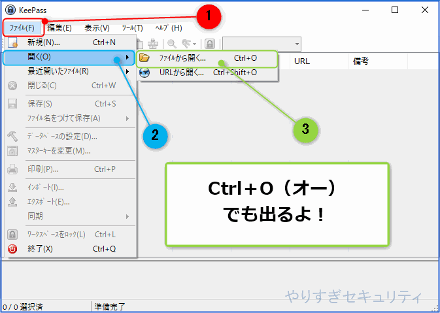
Task: Close the KeePass window
Action: click(x=425, y=10)
